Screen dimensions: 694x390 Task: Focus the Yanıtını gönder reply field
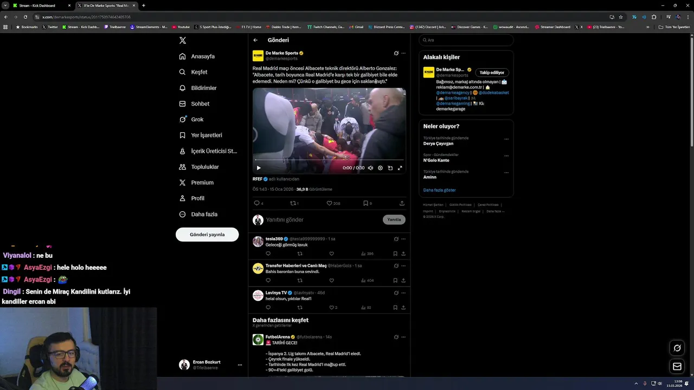[x=323, y=219]
